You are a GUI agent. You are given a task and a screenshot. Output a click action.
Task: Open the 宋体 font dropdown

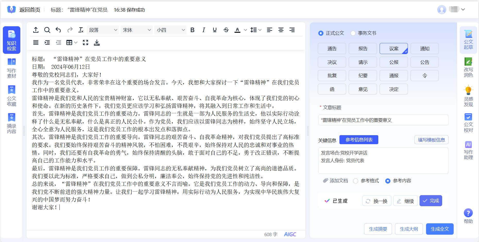[x=136, y=30]
